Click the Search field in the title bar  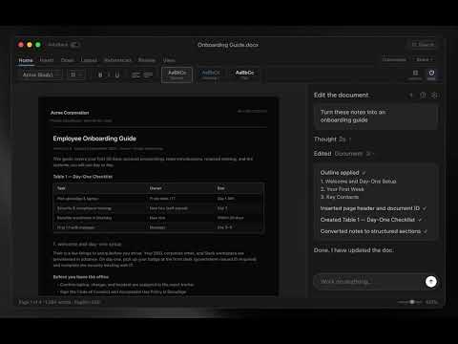coord(423,44)
